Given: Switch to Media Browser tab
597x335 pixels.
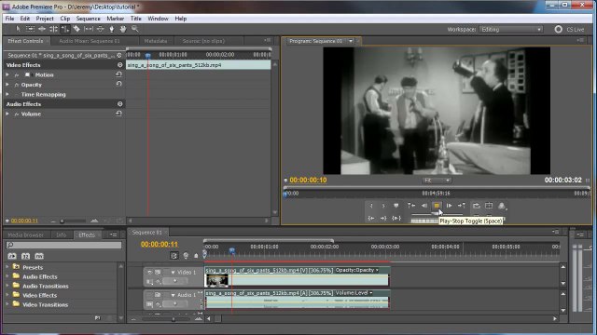Looking at the screenshot, I should 25,235.
